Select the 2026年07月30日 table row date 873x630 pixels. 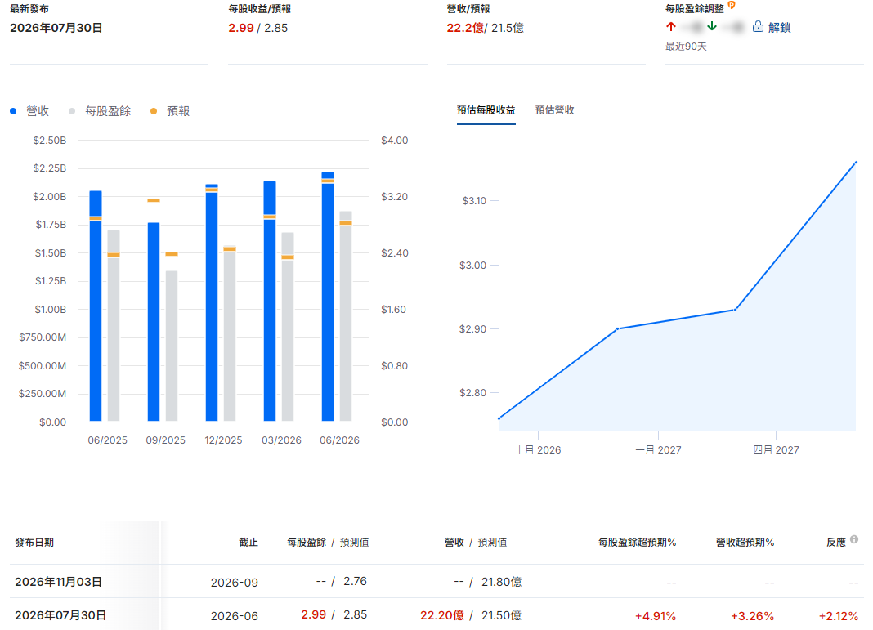pyautogui.click(x=60, y=615)
